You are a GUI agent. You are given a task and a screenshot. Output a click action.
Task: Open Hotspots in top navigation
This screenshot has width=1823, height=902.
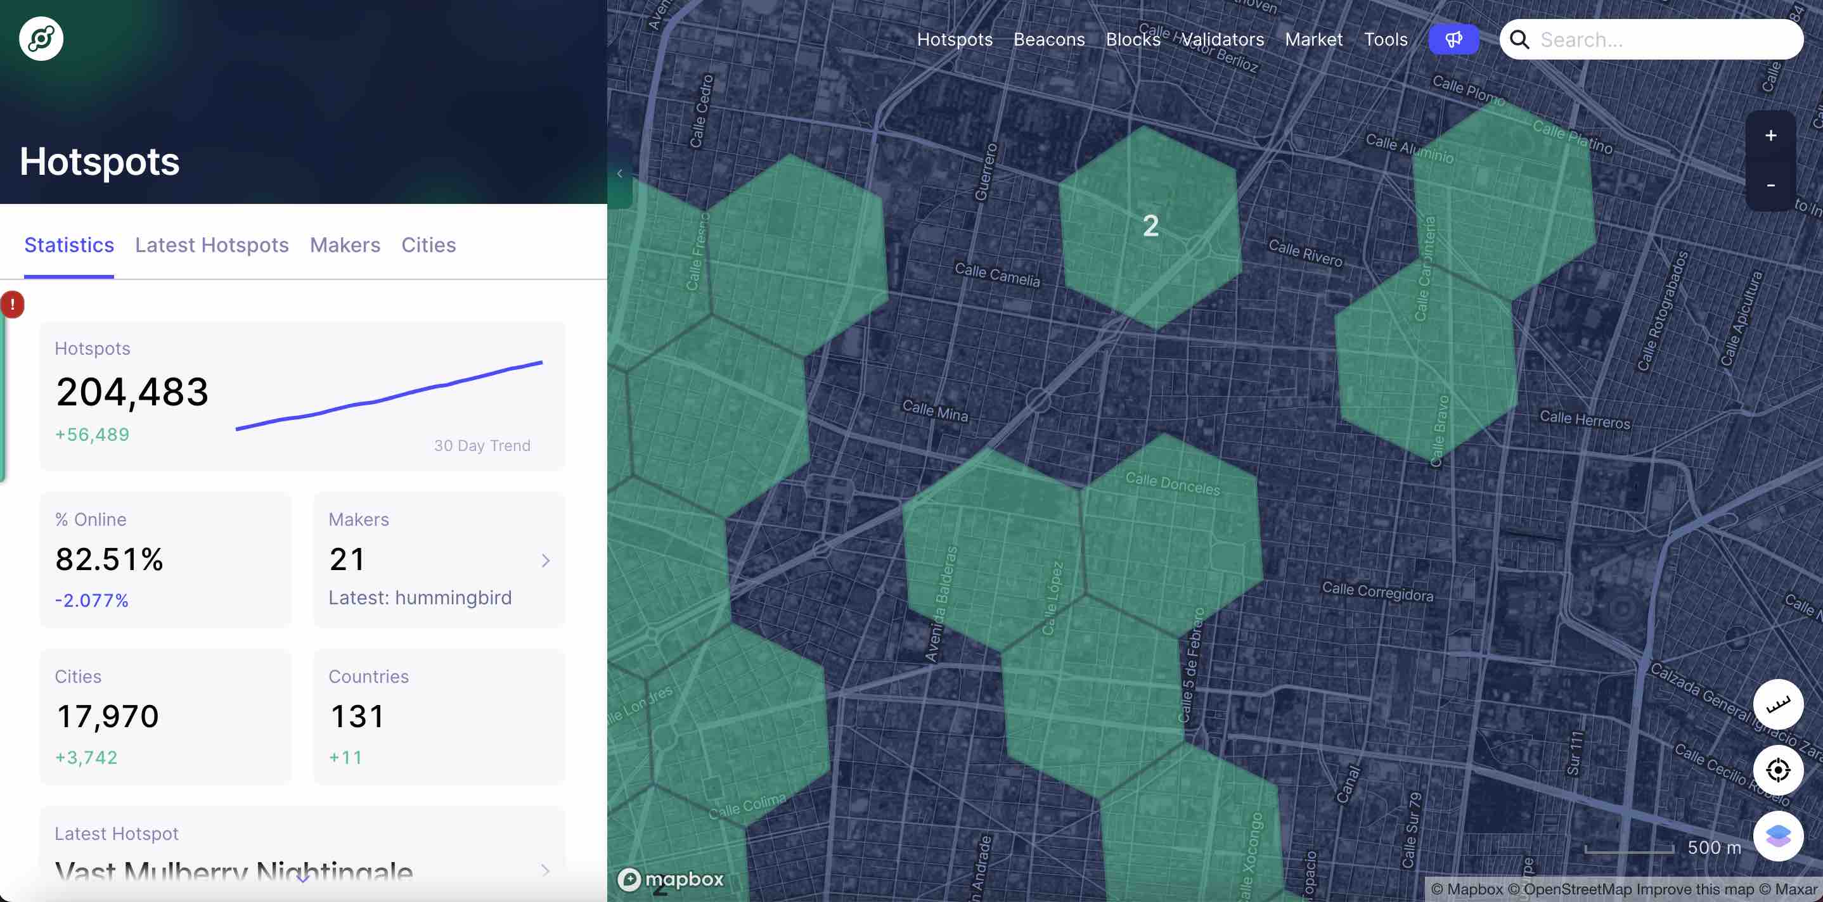(955, 40)
